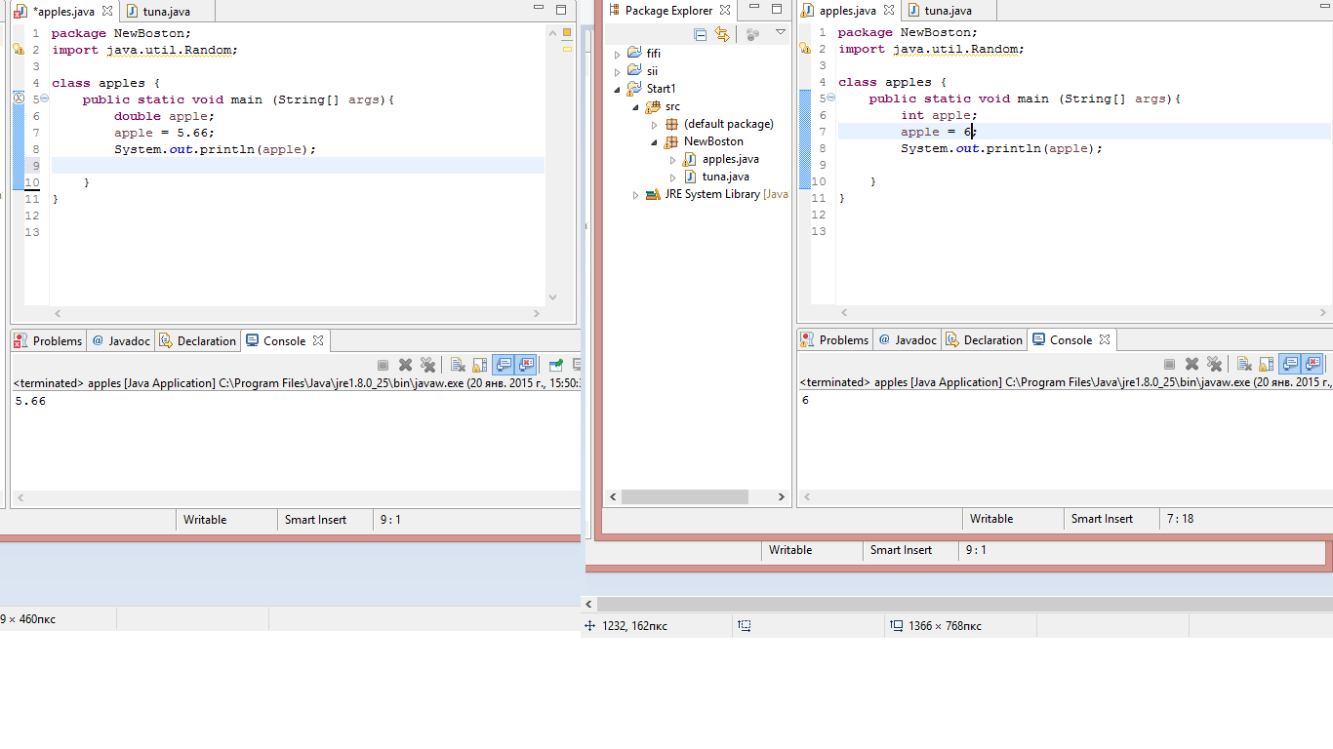
Task: Select apples.java under NewBoston package
Action: pyautogui.click(x=731, y=158)
